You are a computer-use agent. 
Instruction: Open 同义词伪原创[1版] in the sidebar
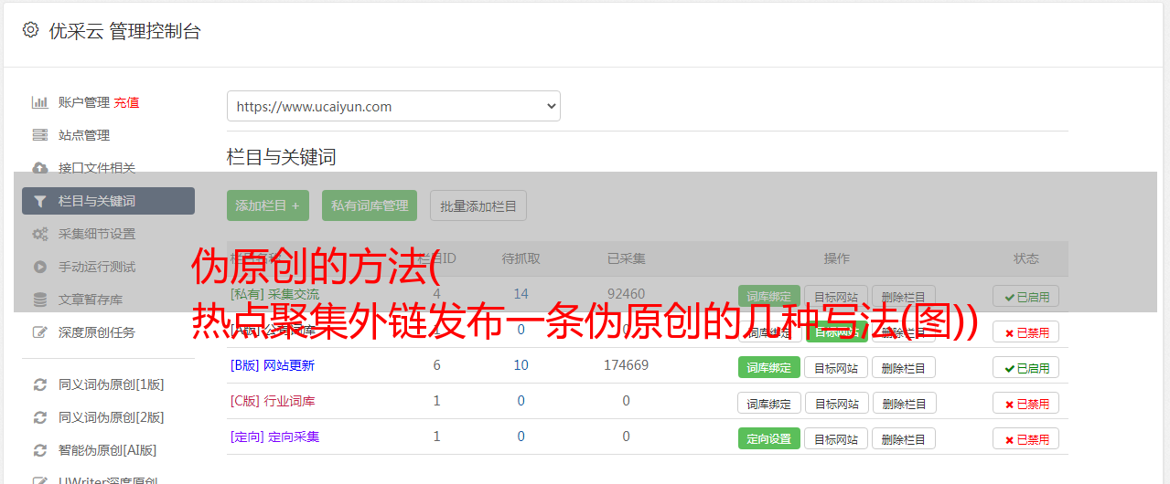112,384
